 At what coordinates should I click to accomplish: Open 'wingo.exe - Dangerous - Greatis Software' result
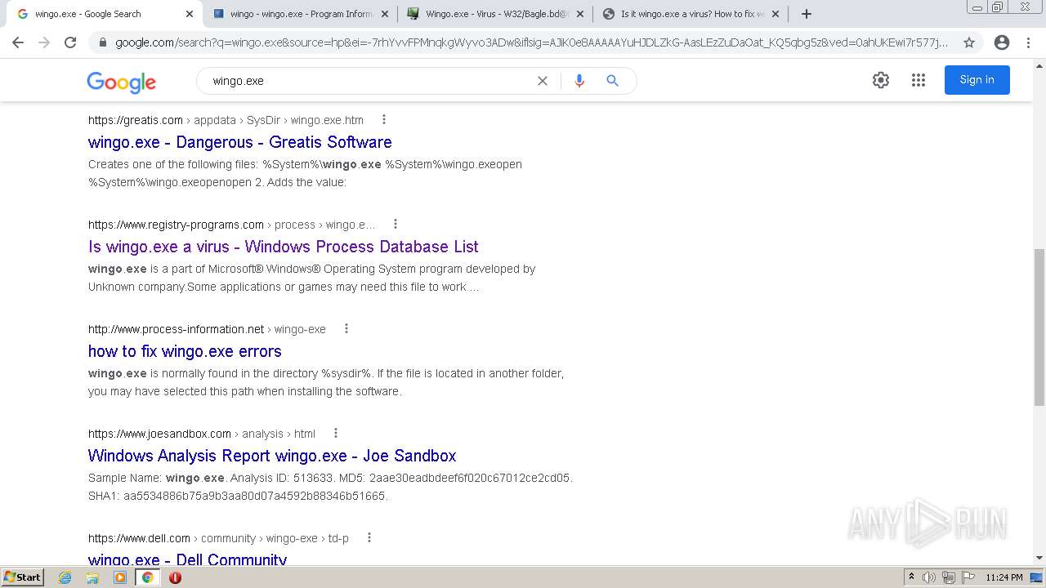(x=239, y=142)
